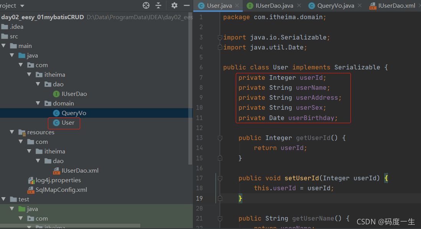Click the User class icon in tree
This screenshot has height=229, width=421.
56,123
